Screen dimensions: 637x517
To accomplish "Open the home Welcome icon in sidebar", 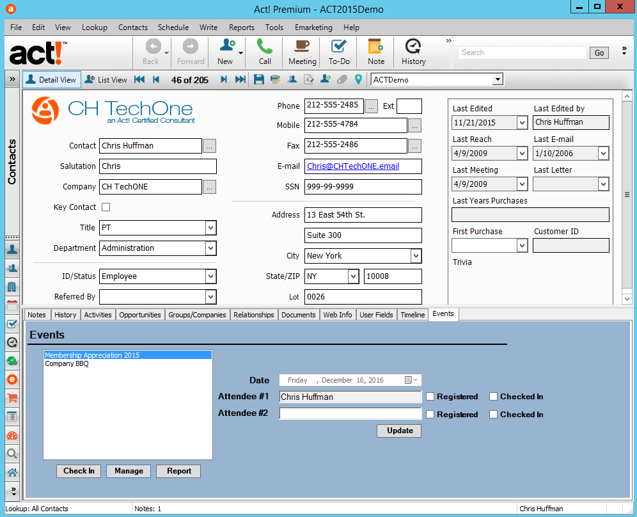I will pos(12,472).
